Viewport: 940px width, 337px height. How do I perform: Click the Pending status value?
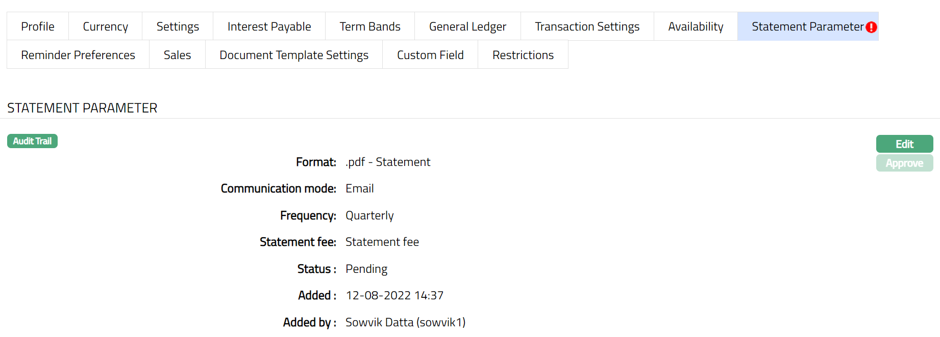(366, 269)
